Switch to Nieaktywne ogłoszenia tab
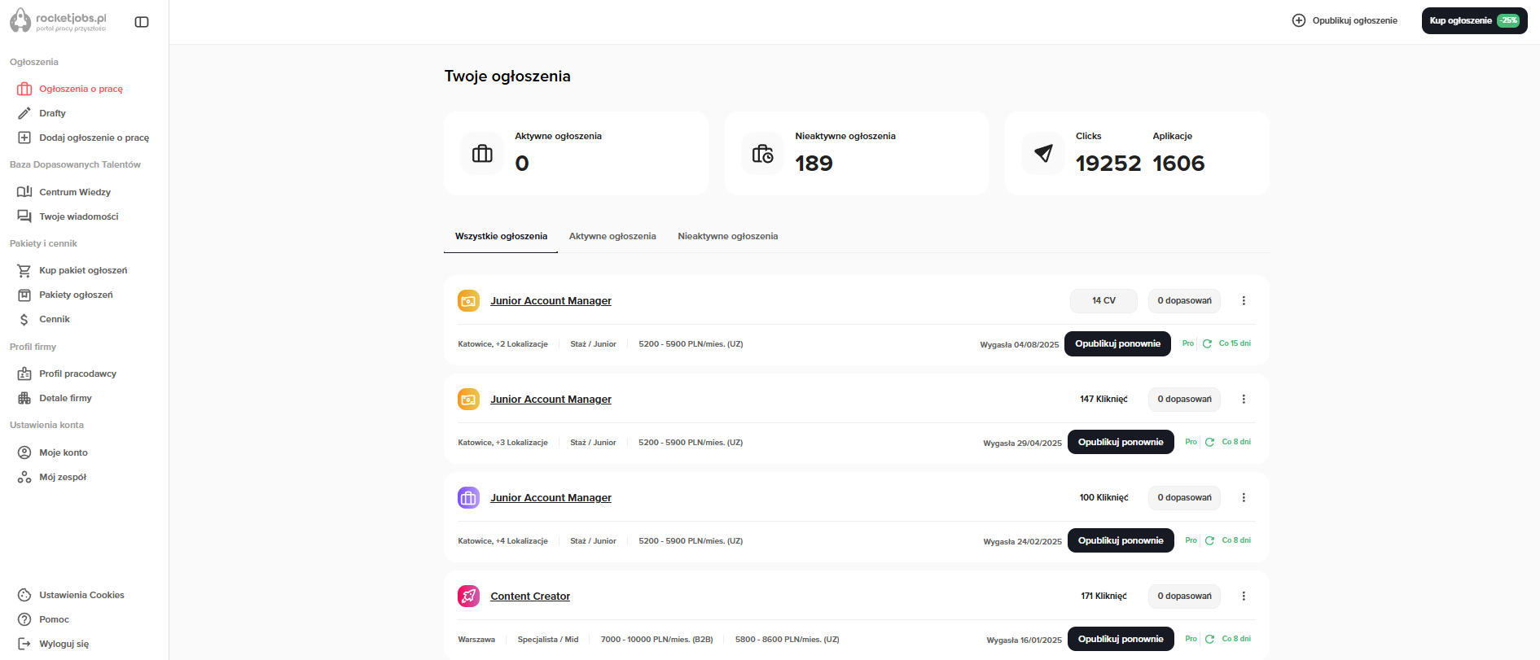The width and height of the screenshot is (1540, 660). 727,237
